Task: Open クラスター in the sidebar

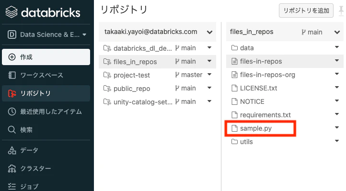Action: click(46, 169)
